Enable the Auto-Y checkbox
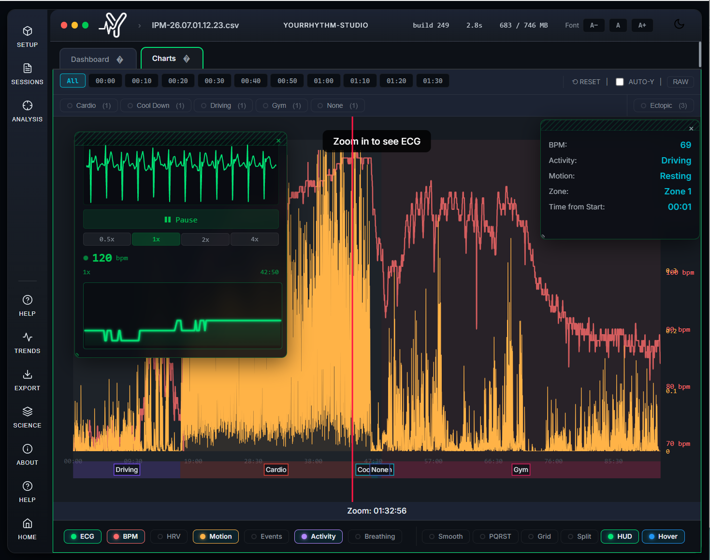 point(620,82)
